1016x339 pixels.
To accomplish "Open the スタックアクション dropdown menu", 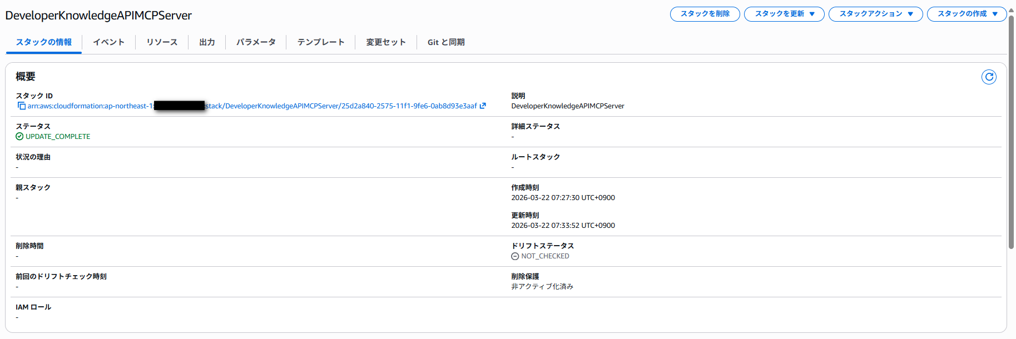I will [x=875, y=14].
